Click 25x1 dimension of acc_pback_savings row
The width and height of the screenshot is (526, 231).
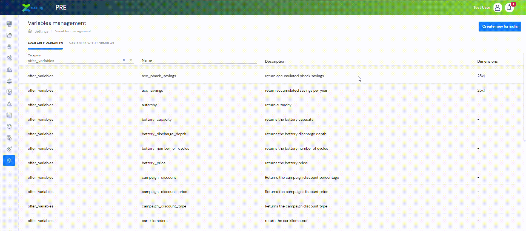coord(481,76)
